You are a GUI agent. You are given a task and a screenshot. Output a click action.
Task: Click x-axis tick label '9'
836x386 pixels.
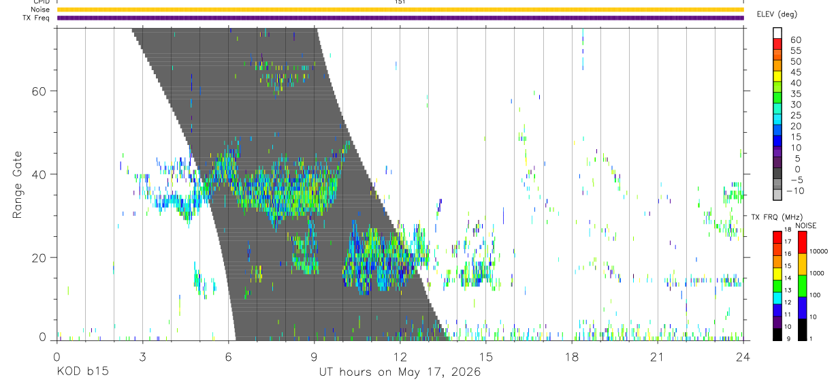[x=315, y=356]
